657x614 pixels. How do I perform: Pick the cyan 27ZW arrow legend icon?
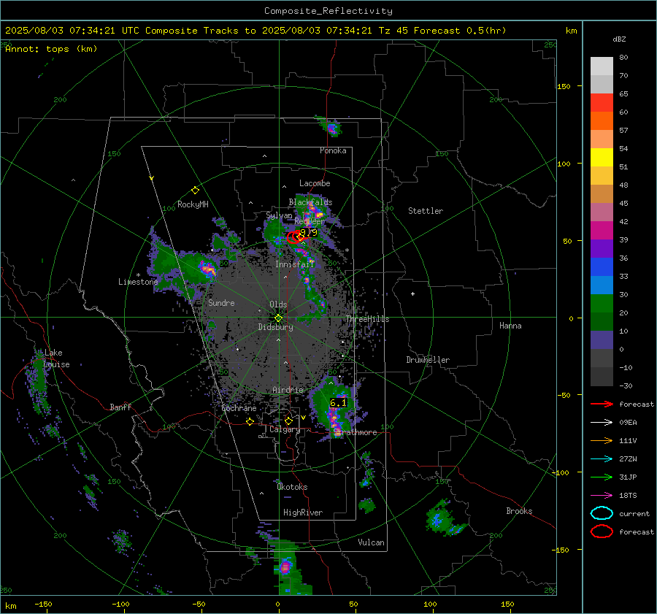(x=602, y=459)
